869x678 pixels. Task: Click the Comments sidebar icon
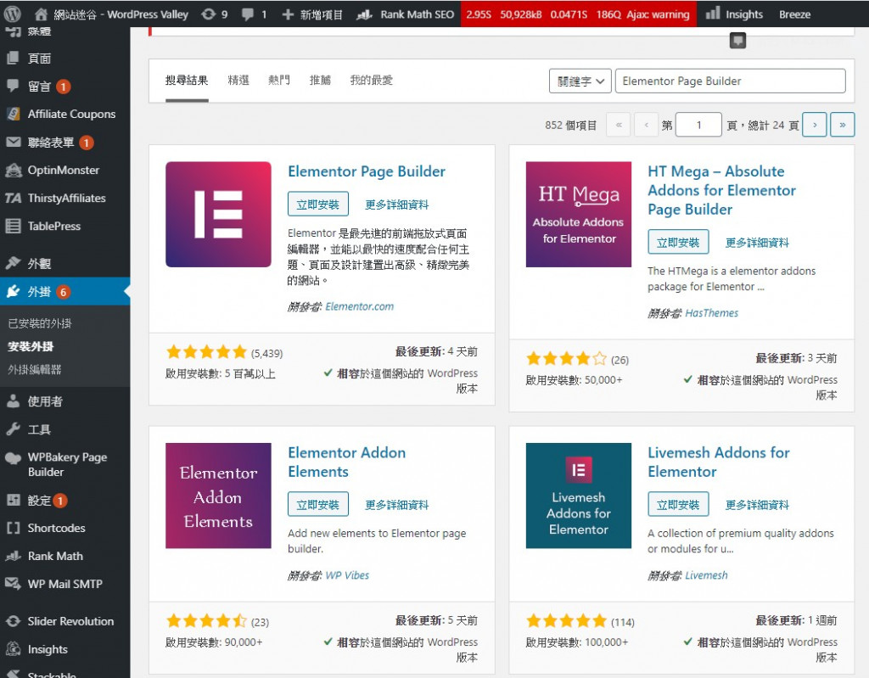(x=13, y=86)
